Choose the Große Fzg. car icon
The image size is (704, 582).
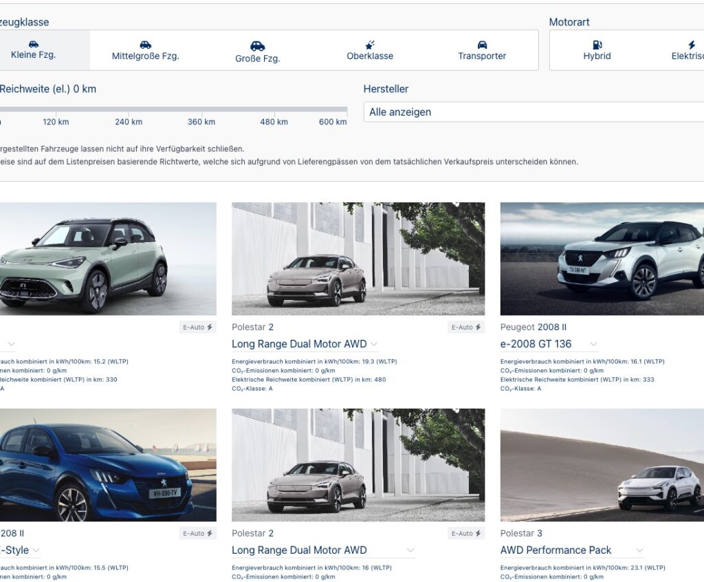click(257, 46)
